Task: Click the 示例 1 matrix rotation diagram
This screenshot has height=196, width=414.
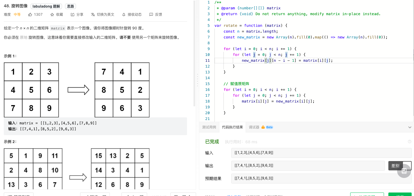Action: coord(77,90)
